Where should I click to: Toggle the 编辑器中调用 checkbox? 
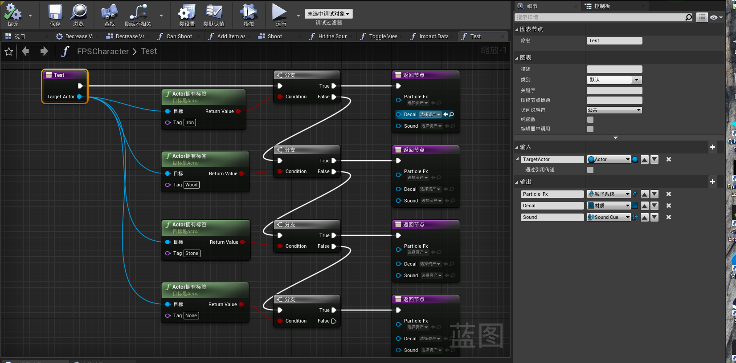pos(590,129)
